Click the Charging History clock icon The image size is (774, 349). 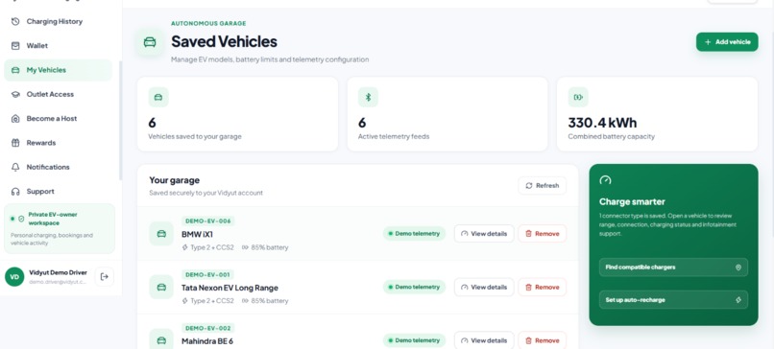click(15, 21)
